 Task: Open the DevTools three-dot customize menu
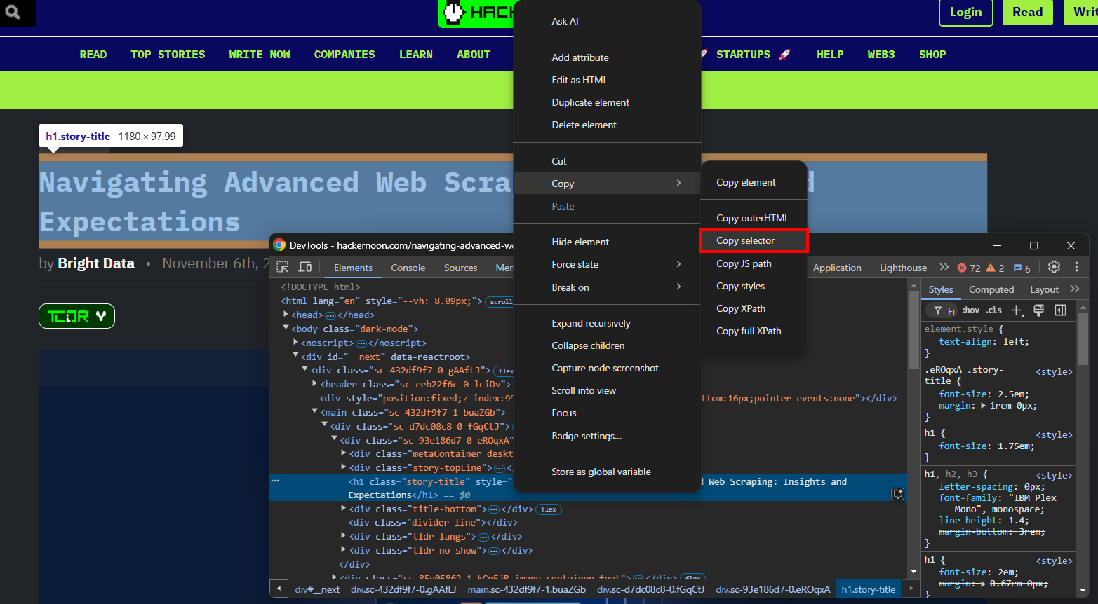coord(1076,267)
